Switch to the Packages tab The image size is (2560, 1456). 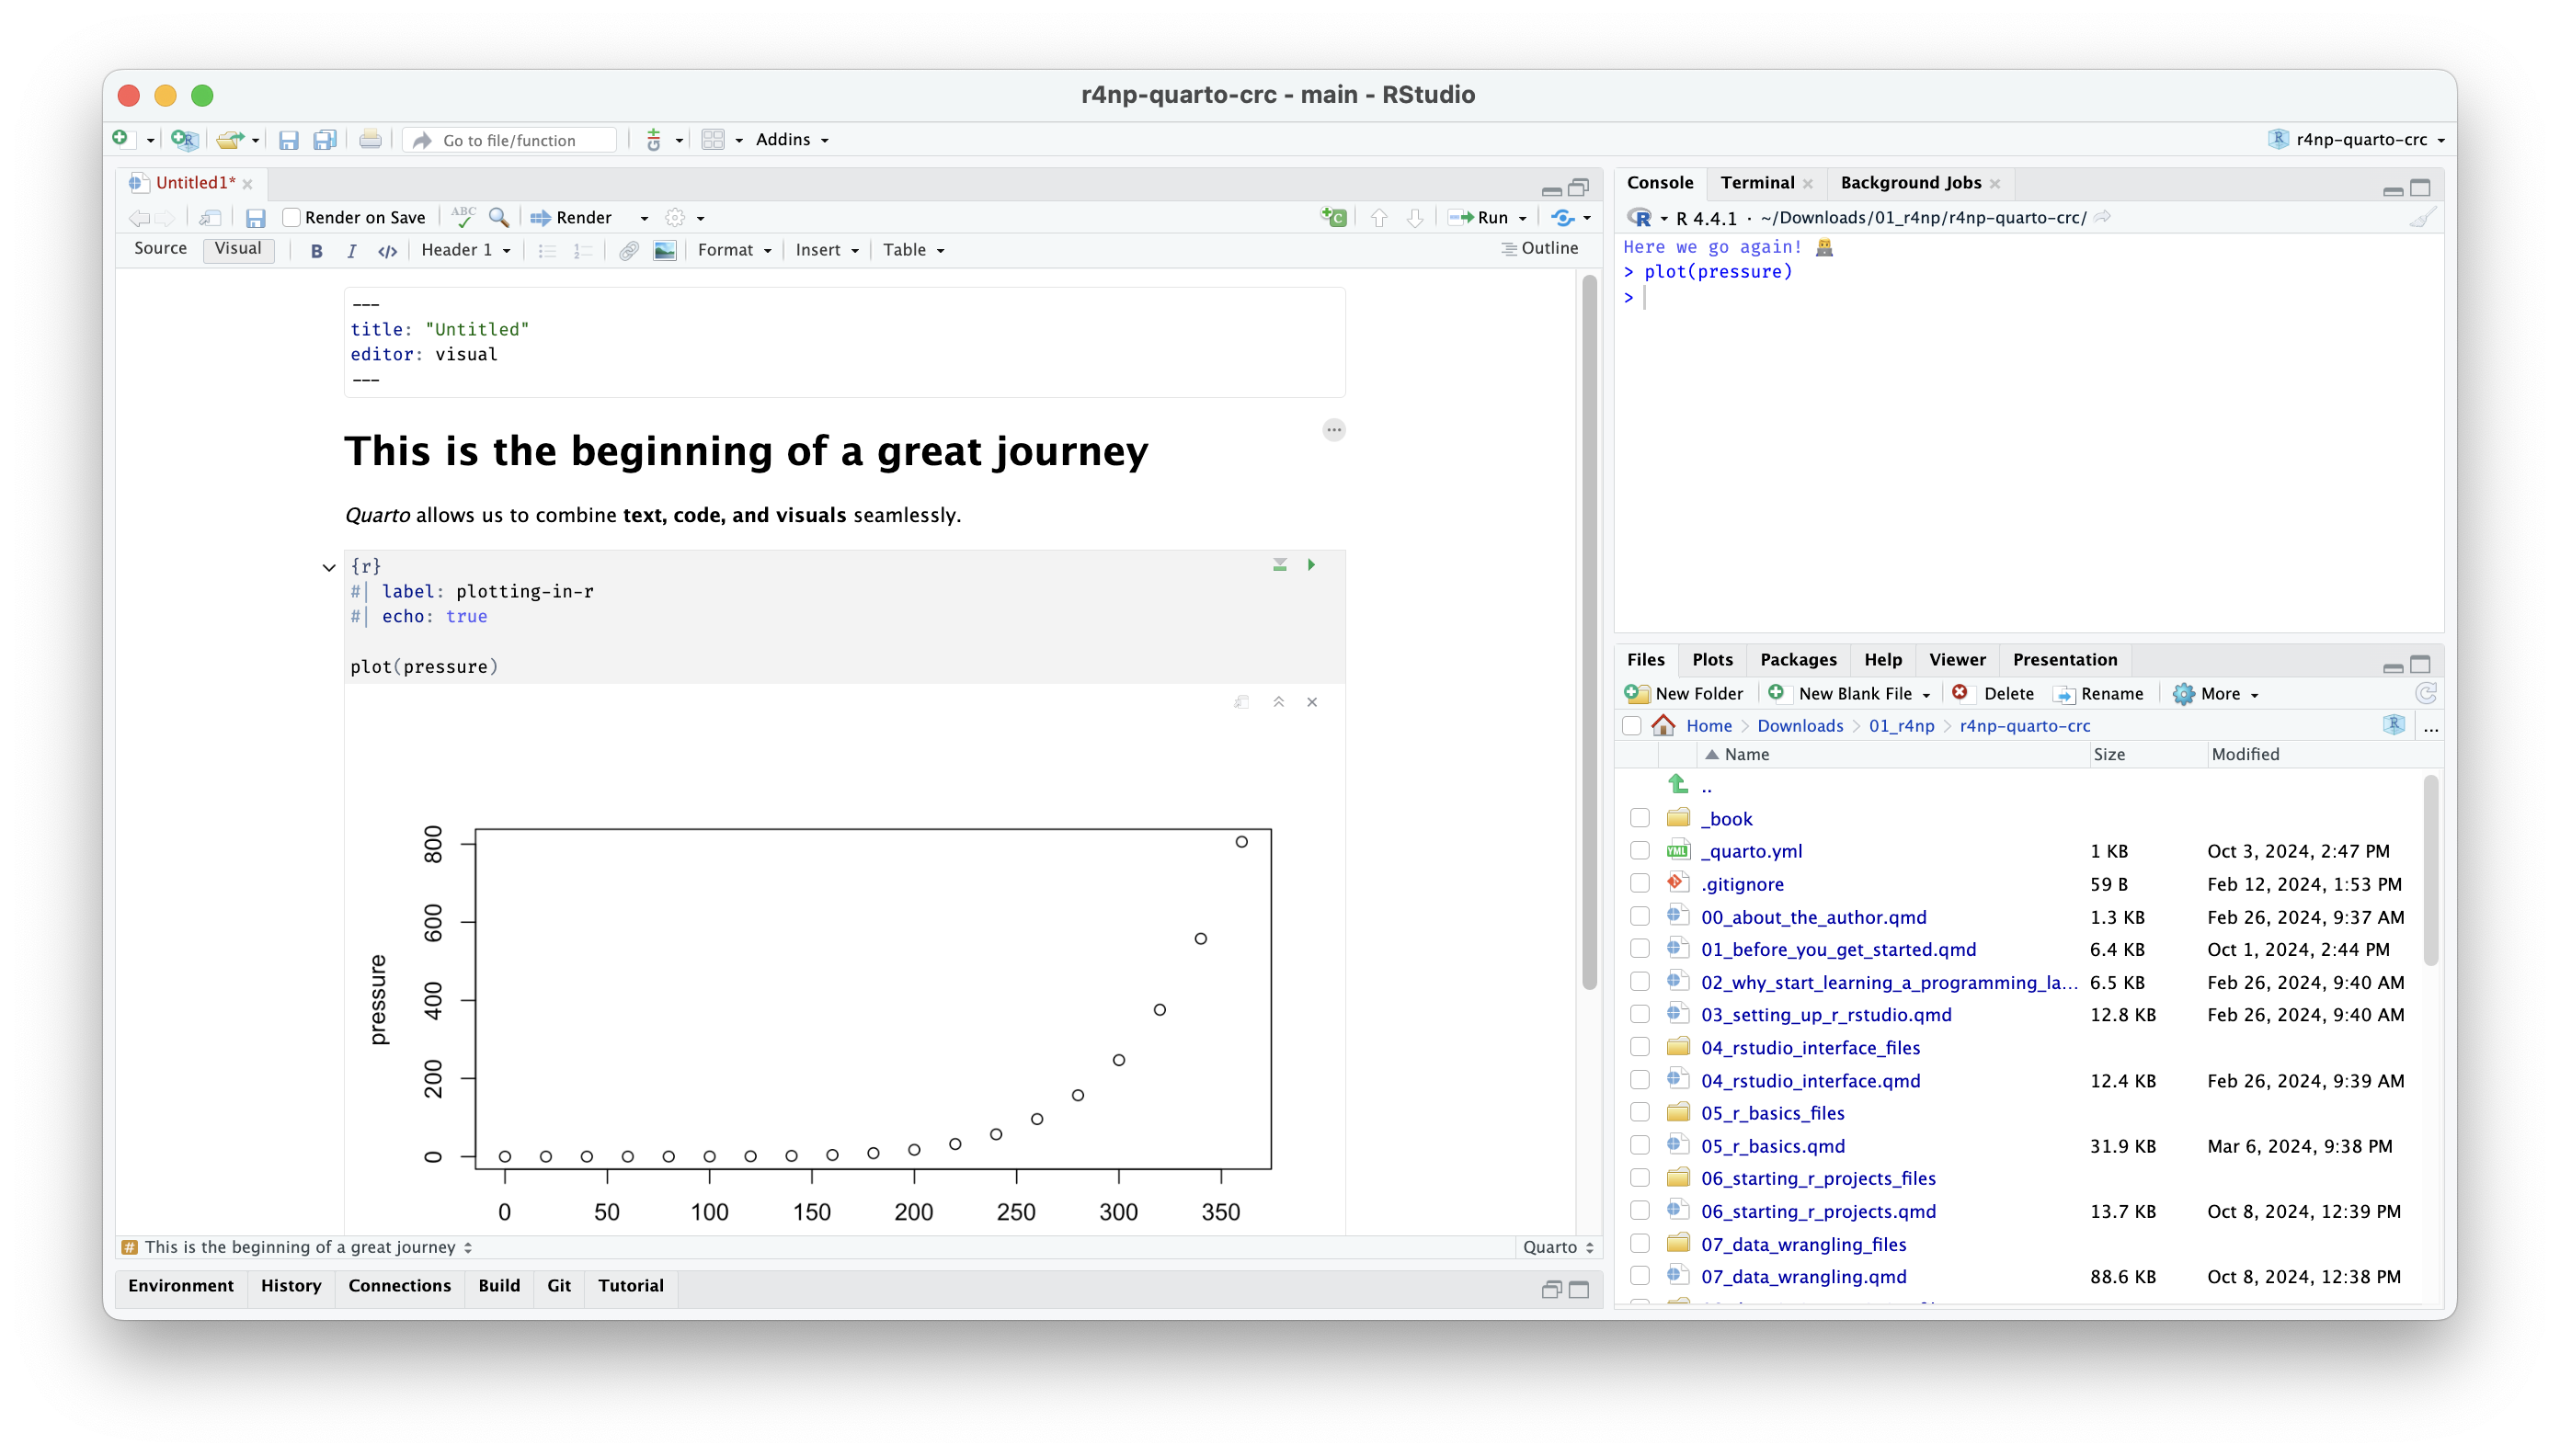[1798, 659]
